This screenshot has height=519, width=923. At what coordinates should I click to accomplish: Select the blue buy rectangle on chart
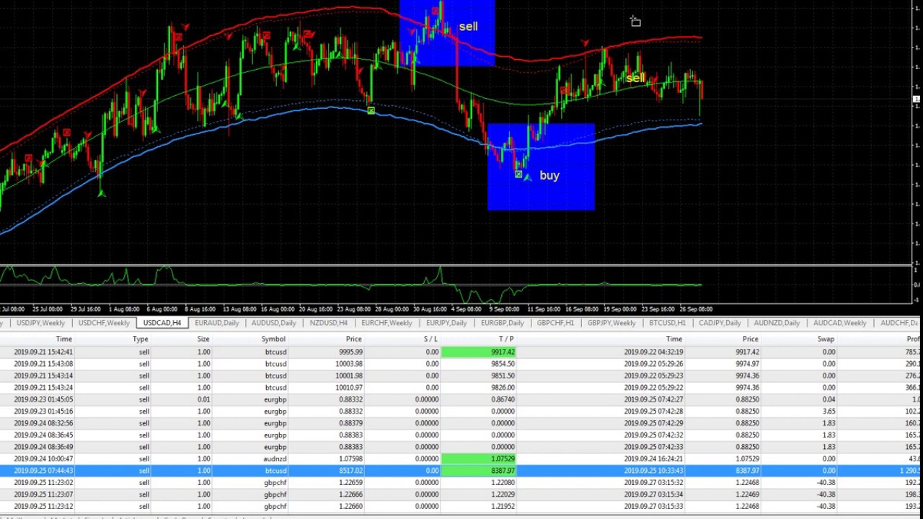tap(562, 195)
